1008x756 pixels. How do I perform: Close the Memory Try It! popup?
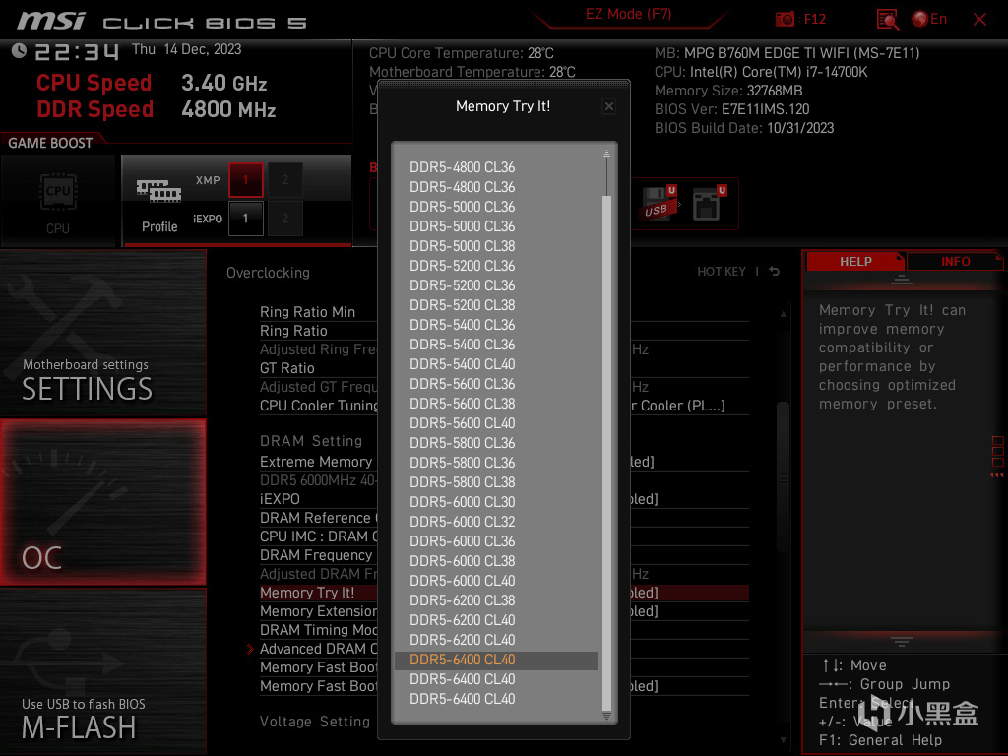tap(608, 106)
